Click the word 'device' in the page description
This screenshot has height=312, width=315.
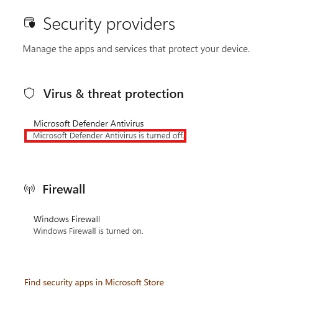(235, 49)
